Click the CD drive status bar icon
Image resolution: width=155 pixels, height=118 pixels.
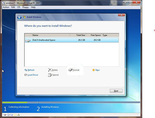tap(8, 115)
